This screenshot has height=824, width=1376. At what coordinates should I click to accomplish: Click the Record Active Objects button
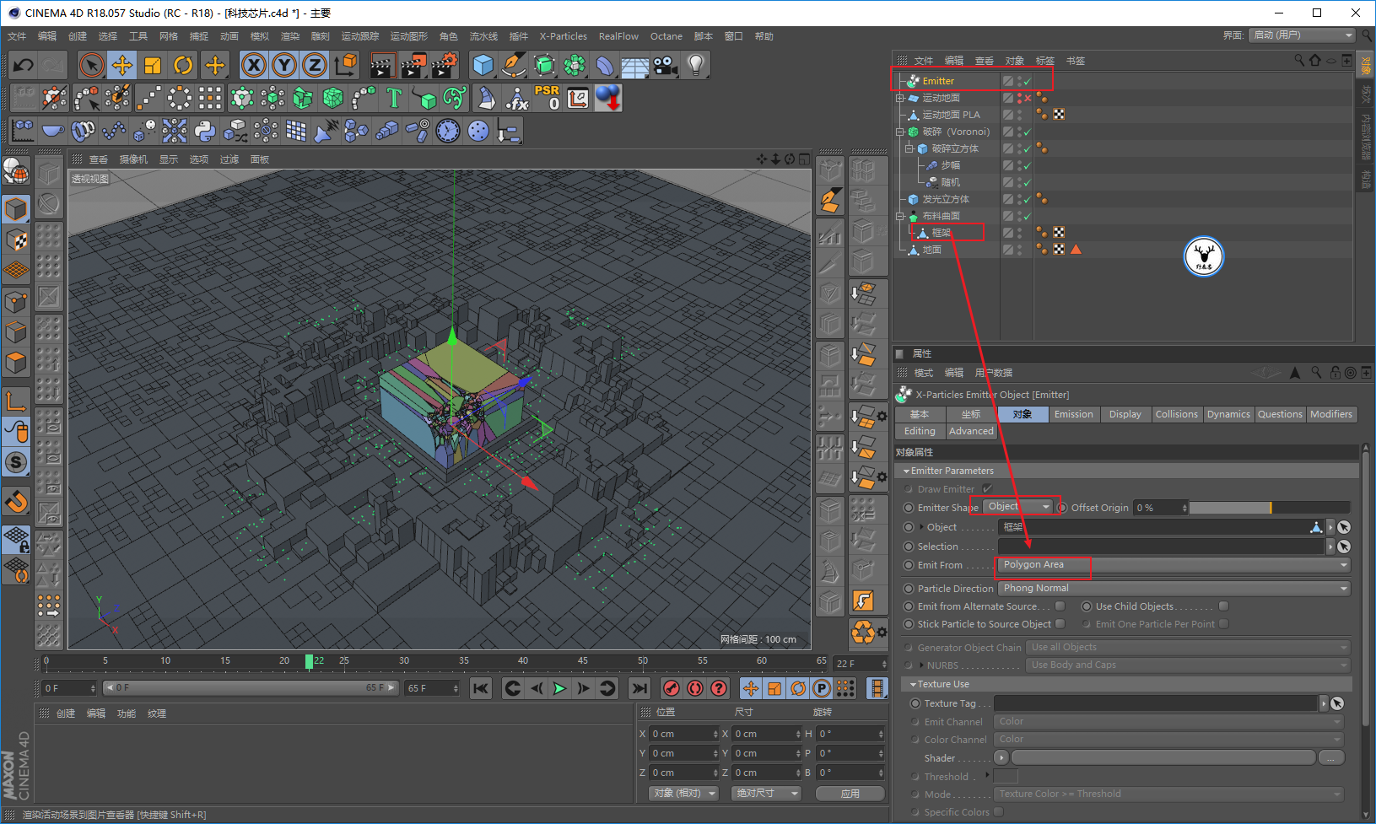tap(672, 689)
